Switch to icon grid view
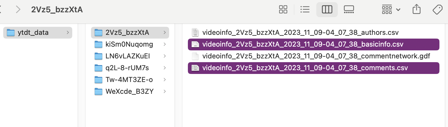448x127 pixels. pyautogui.click(x=283, y=10)
